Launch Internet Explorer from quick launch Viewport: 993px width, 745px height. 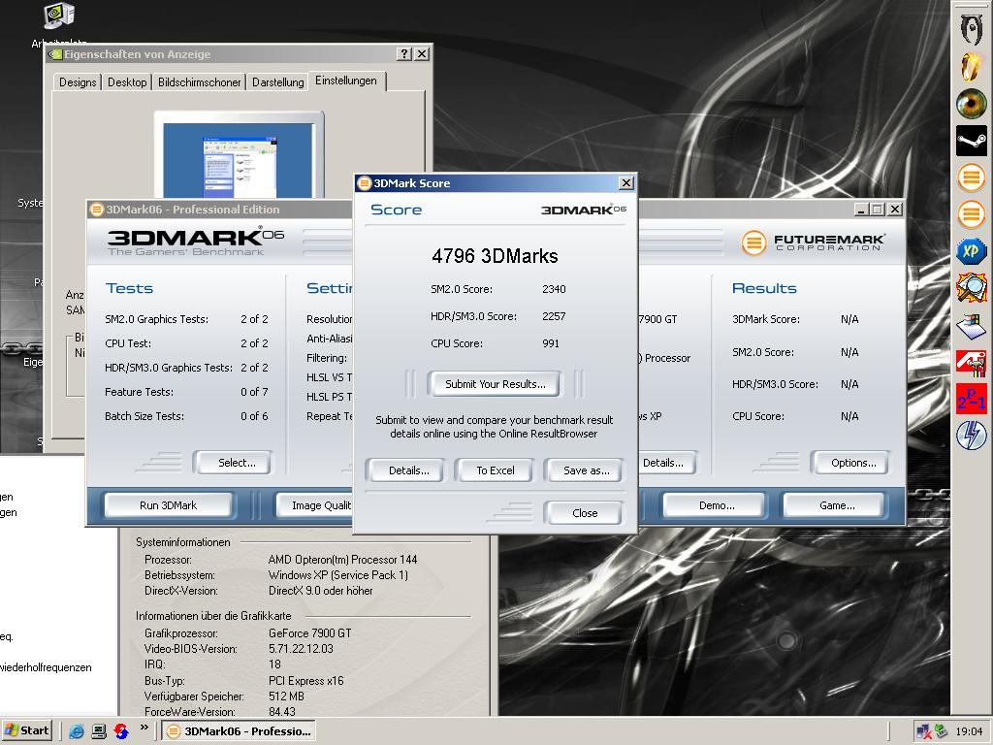click(x=77, y=731)
